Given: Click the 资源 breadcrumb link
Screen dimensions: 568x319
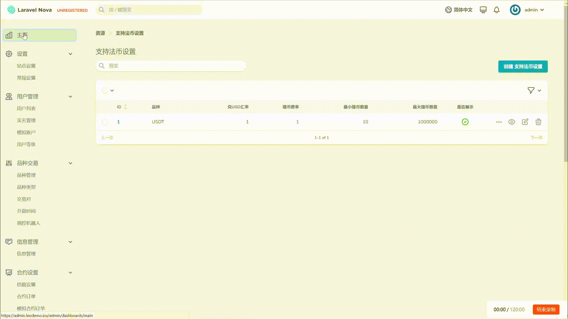Looking at the screenshot, I should coord(100,33).
